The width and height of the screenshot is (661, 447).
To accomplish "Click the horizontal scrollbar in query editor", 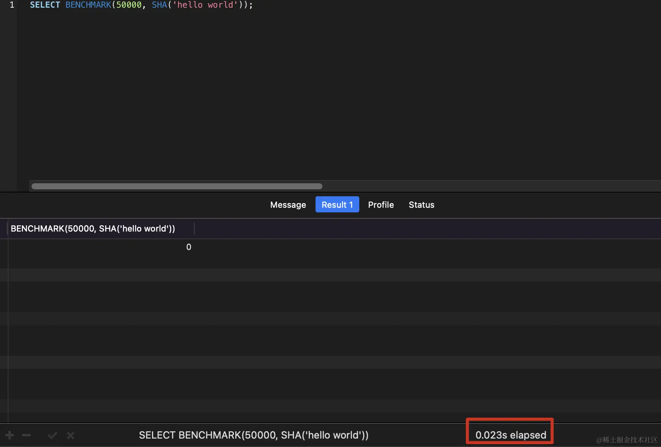I will 177,186.
